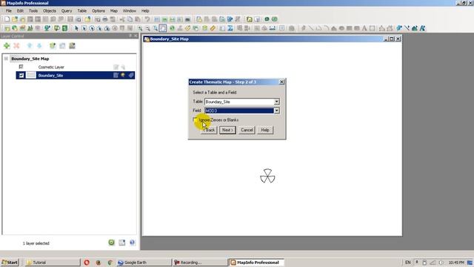The width and height of the screenshot is (474, 267).
Task: Select the Radius Select tool
Action: tap(92, 28)
